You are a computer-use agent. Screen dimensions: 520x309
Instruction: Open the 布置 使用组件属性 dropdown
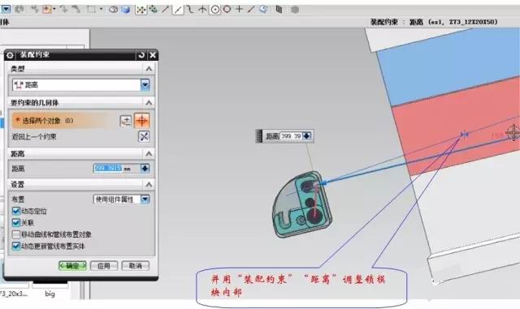click(x=145, y=199)
